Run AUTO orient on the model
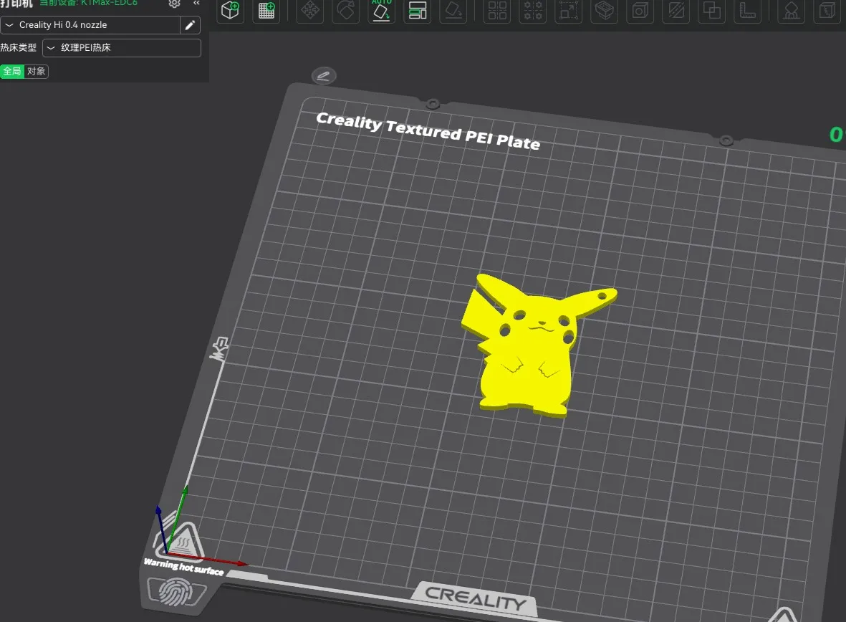The height and width of the screenshot is (622, 846). point(382,10)
